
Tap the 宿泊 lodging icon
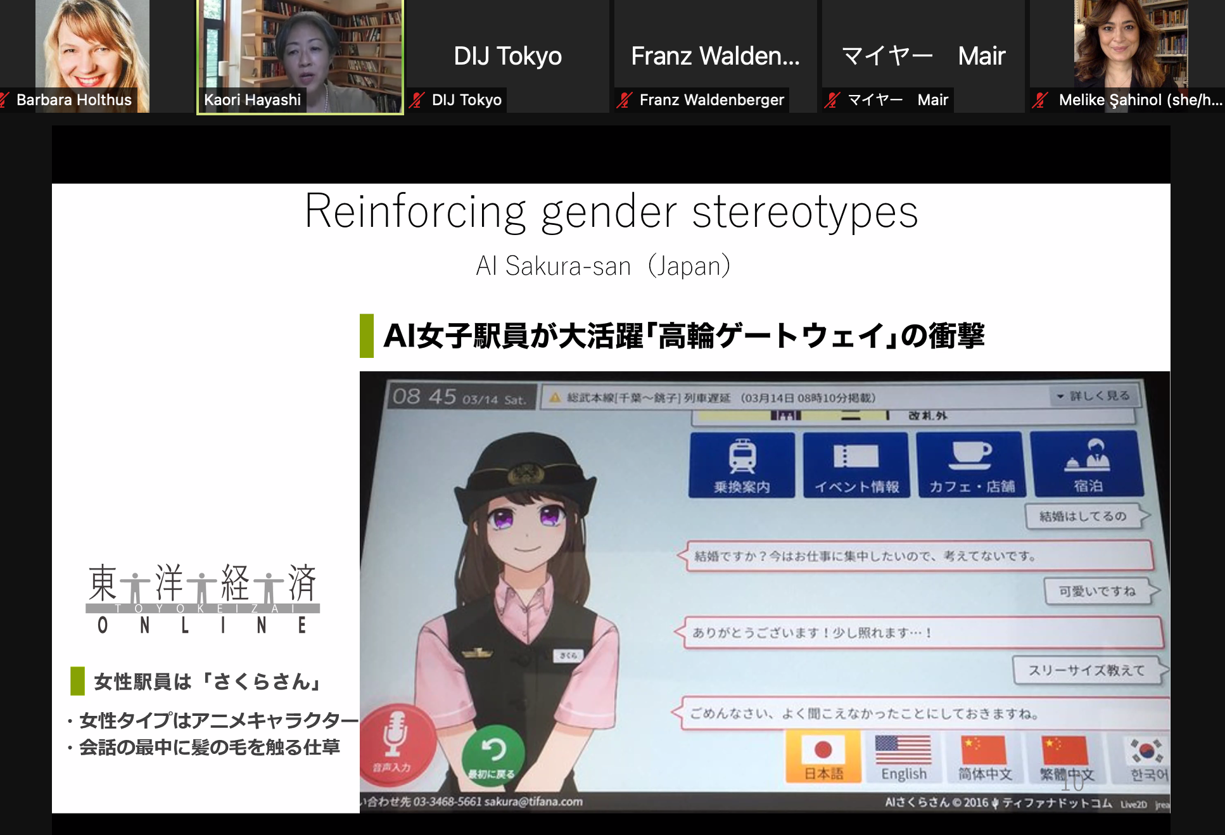coord(1088,464)
